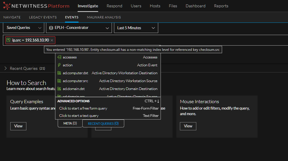Click the icon beside ad.computer.src entry
Image resolution: width=288 pixels, height=161 pixels.
(59, 81)
